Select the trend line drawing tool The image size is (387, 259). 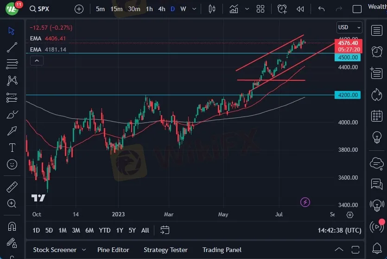pos(12,47)
